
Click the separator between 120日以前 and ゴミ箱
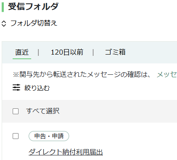(93, 52)
